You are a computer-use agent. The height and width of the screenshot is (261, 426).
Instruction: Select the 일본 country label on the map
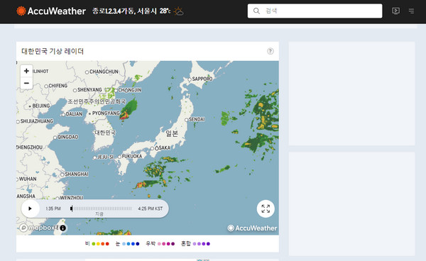point(172,133)
